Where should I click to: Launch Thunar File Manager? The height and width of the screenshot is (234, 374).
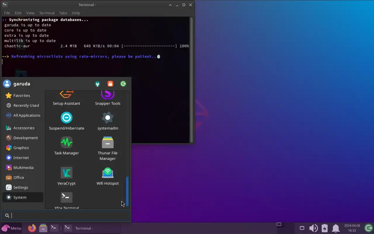(x=108, y=149)
